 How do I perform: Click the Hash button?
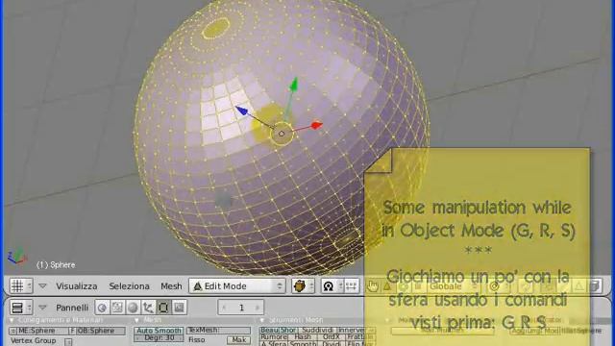[303, 337]
